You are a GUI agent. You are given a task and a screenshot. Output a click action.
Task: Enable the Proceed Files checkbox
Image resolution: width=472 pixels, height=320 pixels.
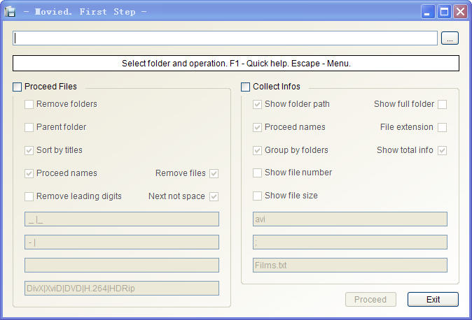pyautogui.click(x=18, y=87)
